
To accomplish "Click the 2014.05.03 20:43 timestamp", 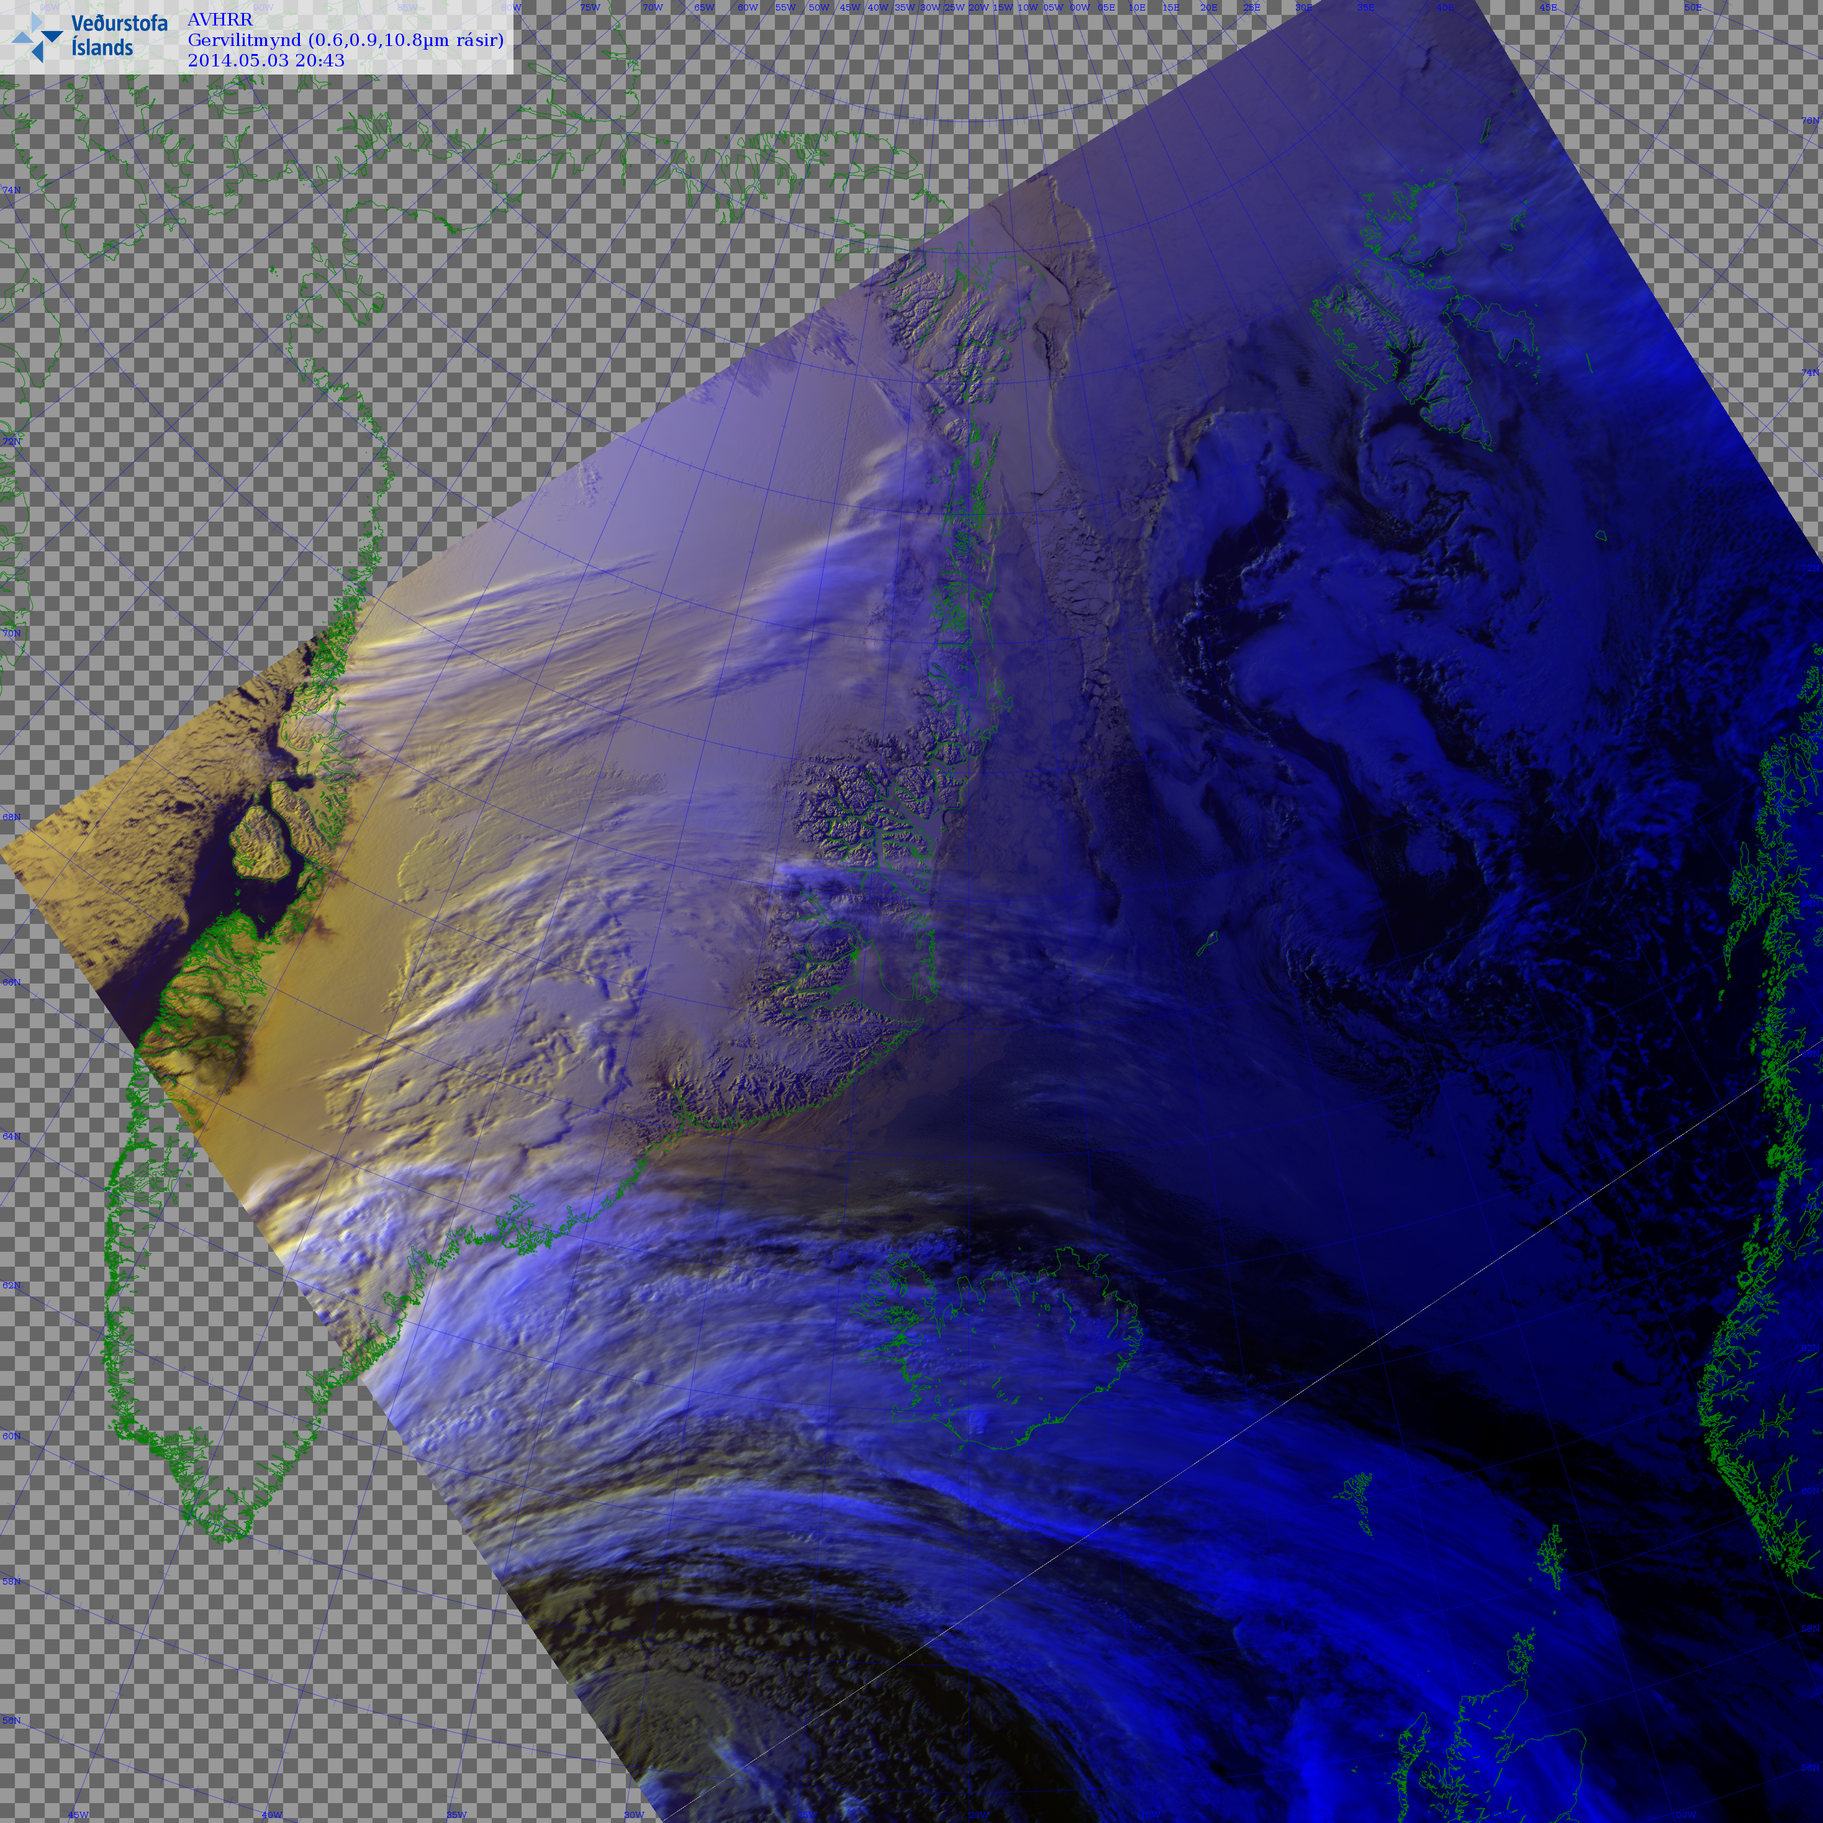I will point(266,60).
